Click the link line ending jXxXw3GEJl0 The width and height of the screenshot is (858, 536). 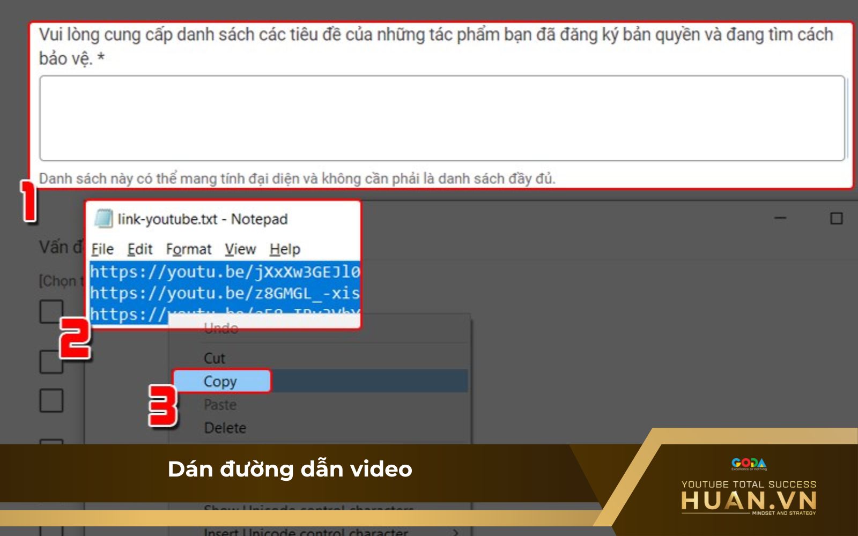coord(225,272)
